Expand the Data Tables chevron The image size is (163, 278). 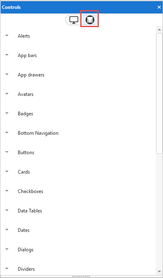click(x=7, y=210)
